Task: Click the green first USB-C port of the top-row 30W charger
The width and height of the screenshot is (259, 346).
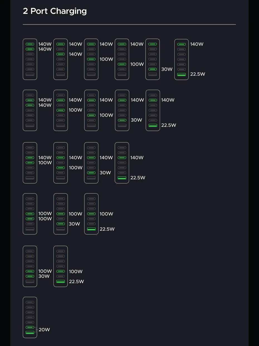Action: [153, 44]
